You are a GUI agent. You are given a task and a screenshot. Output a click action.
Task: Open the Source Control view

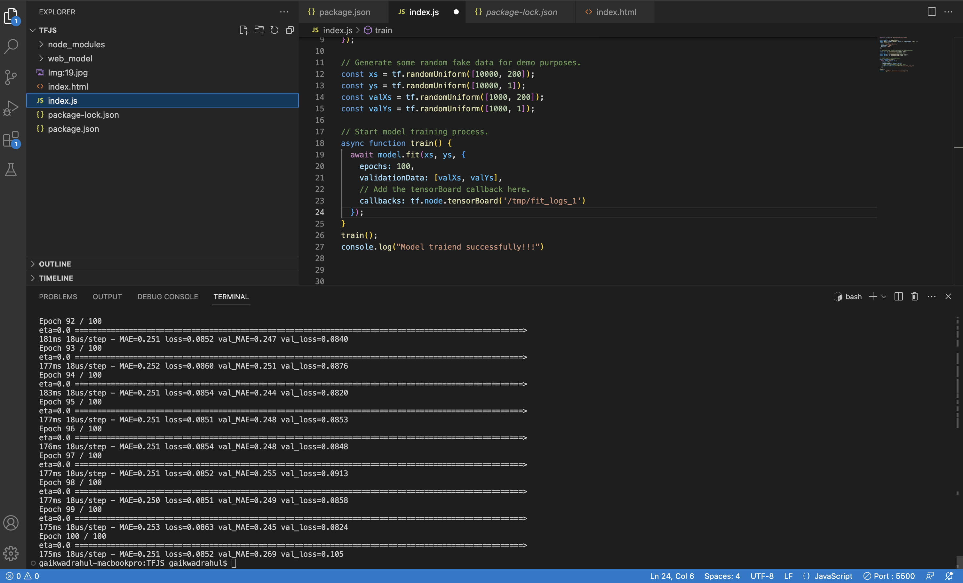click(11, 77)
